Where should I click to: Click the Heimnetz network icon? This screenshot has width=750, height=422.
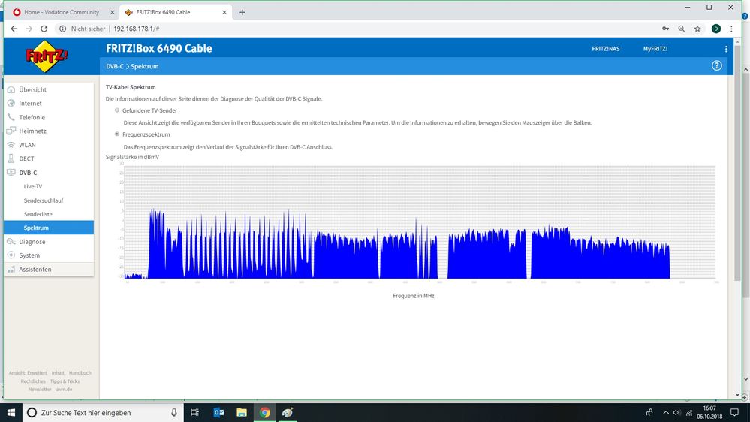[11, 131]
